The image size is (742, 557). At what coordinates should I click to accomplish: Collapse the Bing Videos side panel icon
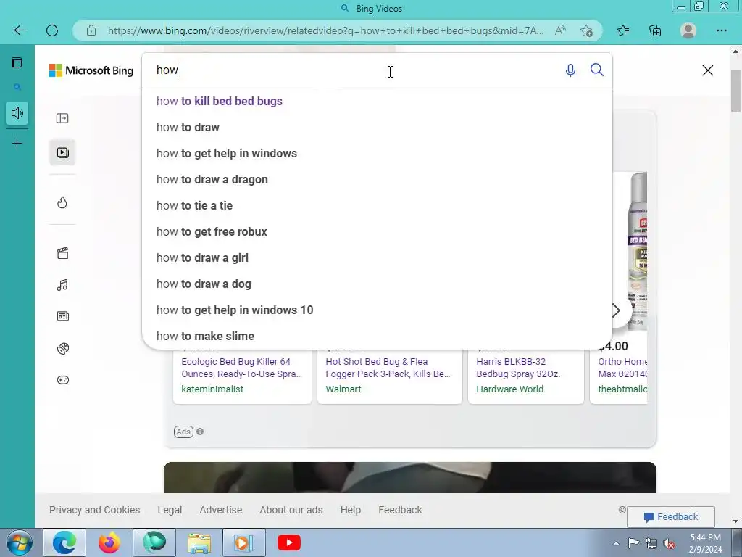(x=62, y=118)
